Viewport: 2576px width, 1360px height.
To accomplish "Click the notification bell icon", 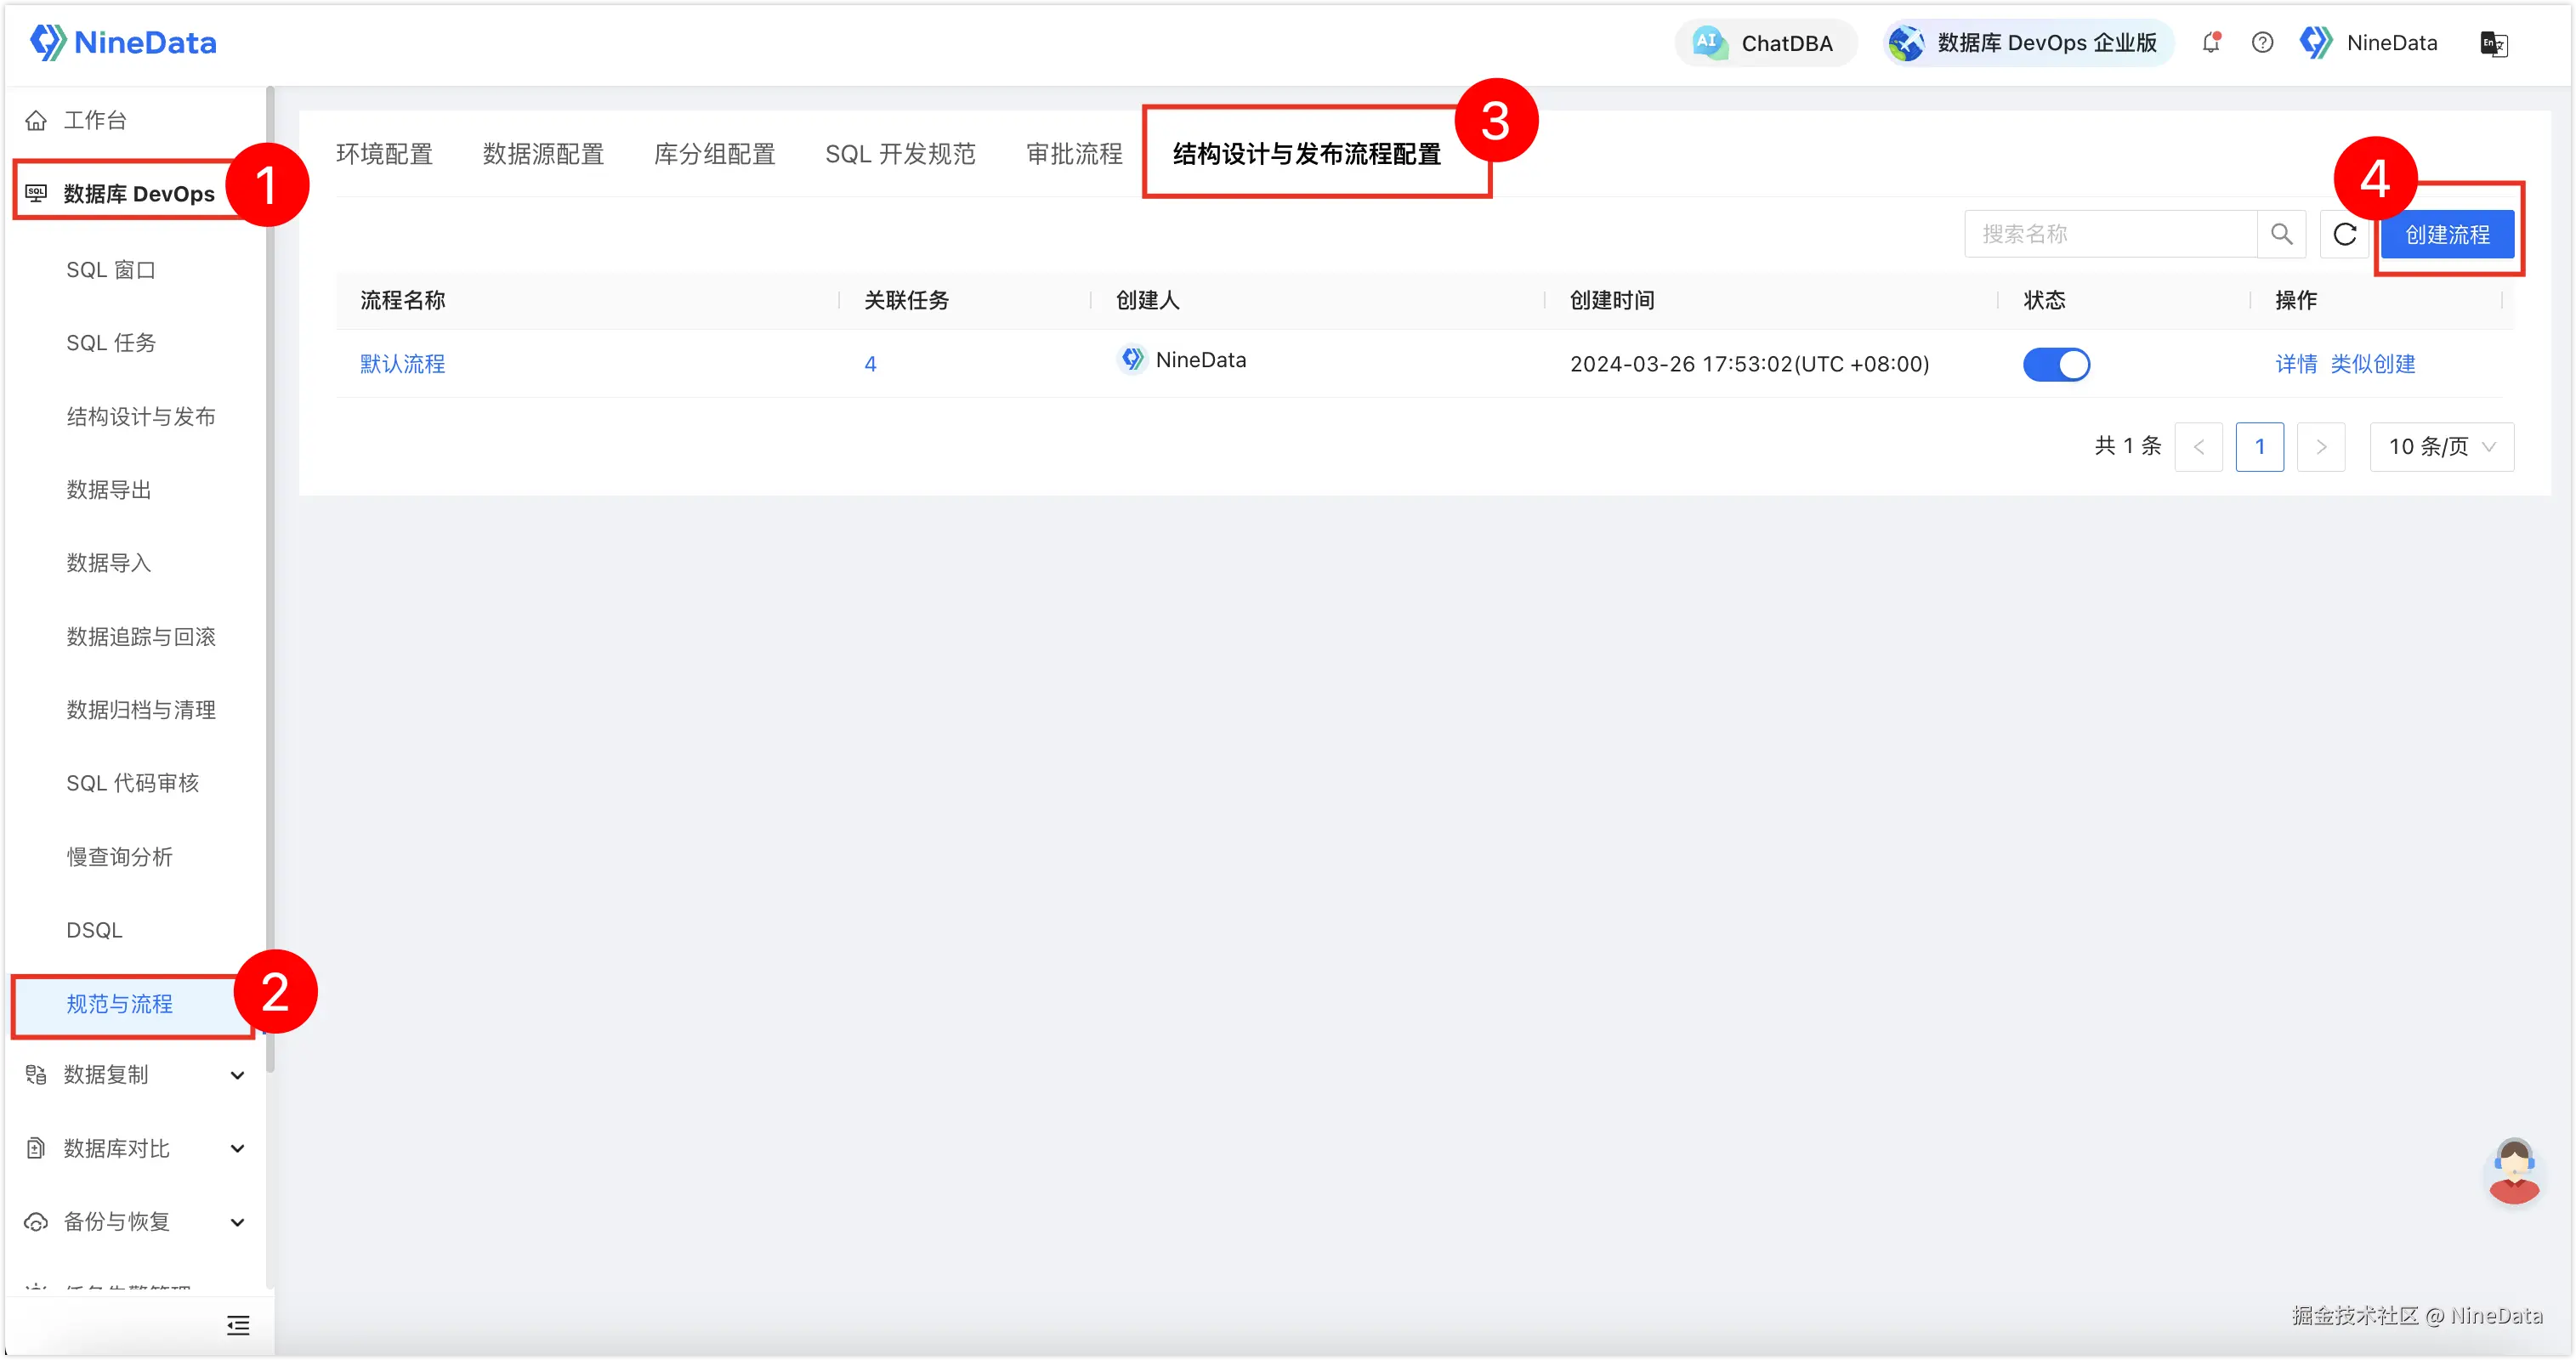I will (2211, 43).
